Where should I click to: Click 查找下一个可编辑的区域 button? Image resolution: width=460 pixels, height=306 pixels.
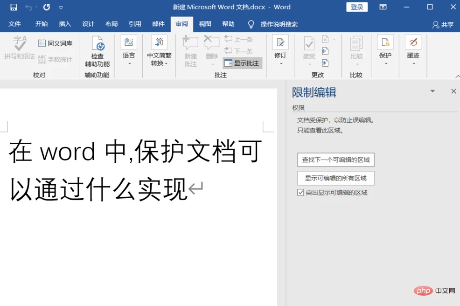pos(335,160)
